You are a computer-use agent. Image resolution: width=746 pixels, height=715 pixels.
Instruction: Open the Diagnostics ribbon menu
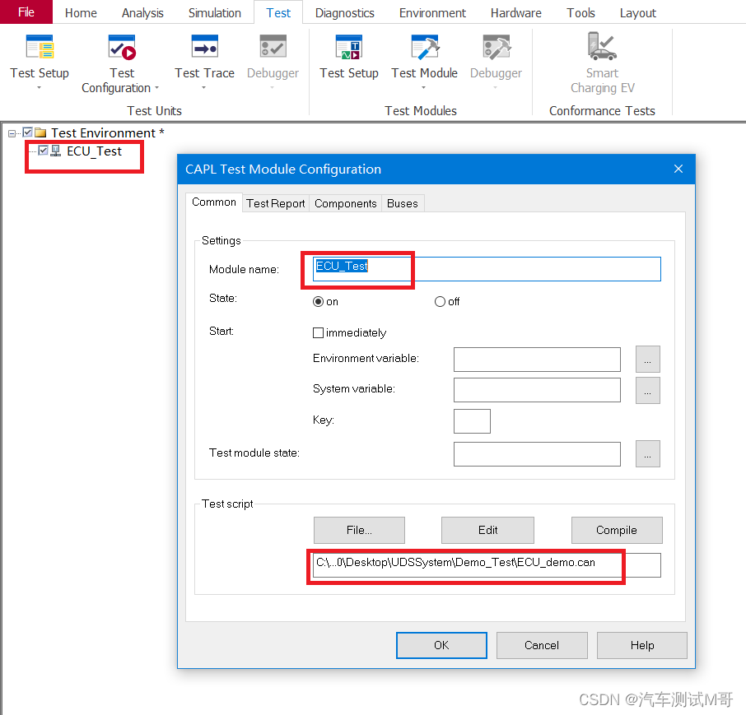pyautogui.click(x=344, y=12)
